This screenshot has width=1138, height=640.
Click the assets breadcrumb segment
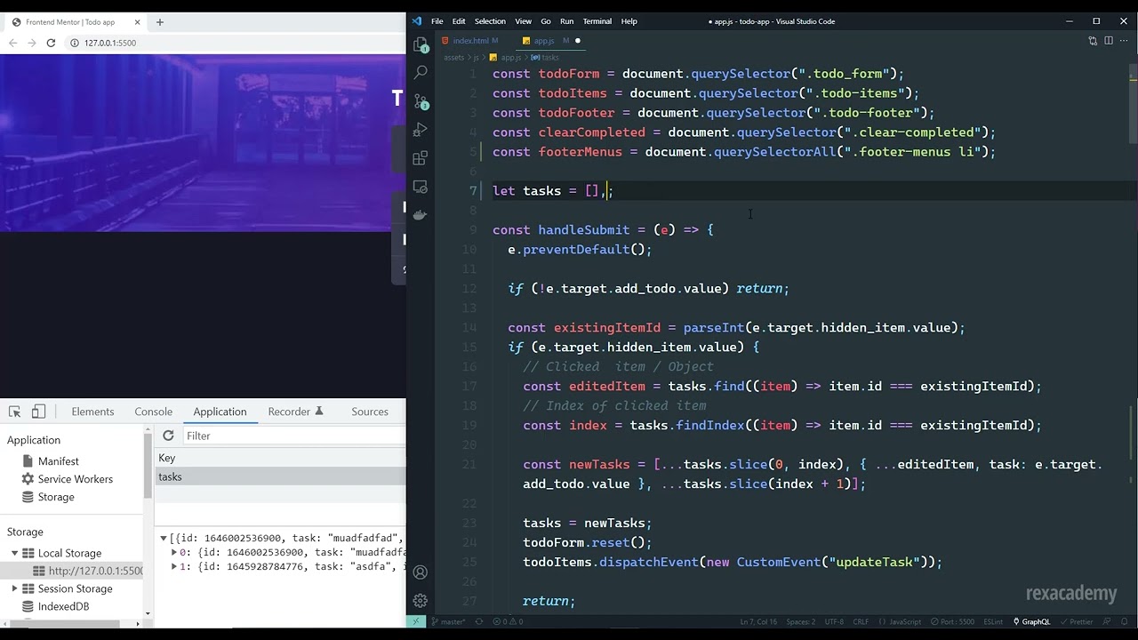point(453,58)
